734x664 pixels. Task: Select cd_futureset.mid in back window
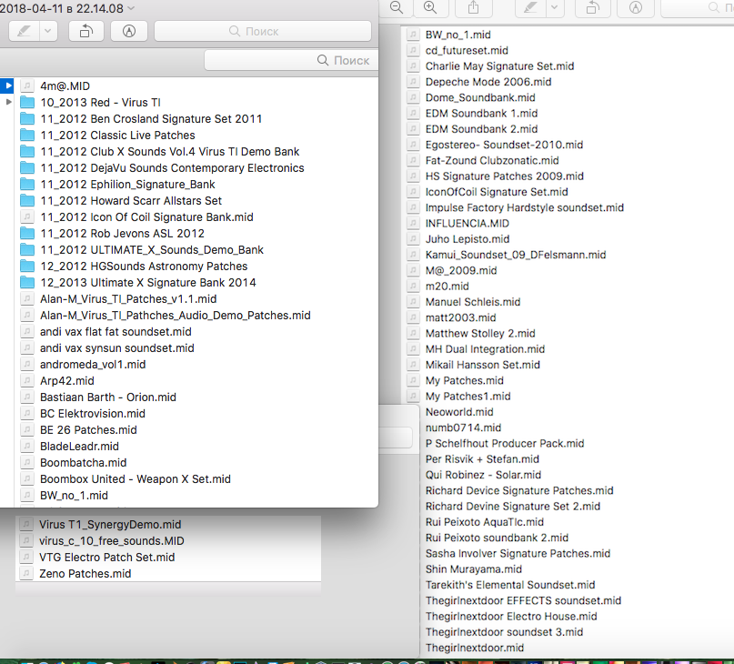click(x=467, y=50)
